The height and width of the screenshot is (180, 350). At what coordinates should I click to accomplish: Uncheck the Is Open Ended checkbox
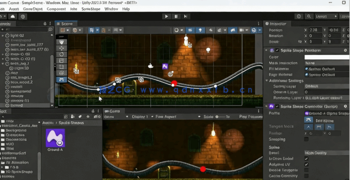[x=306, y=158]
